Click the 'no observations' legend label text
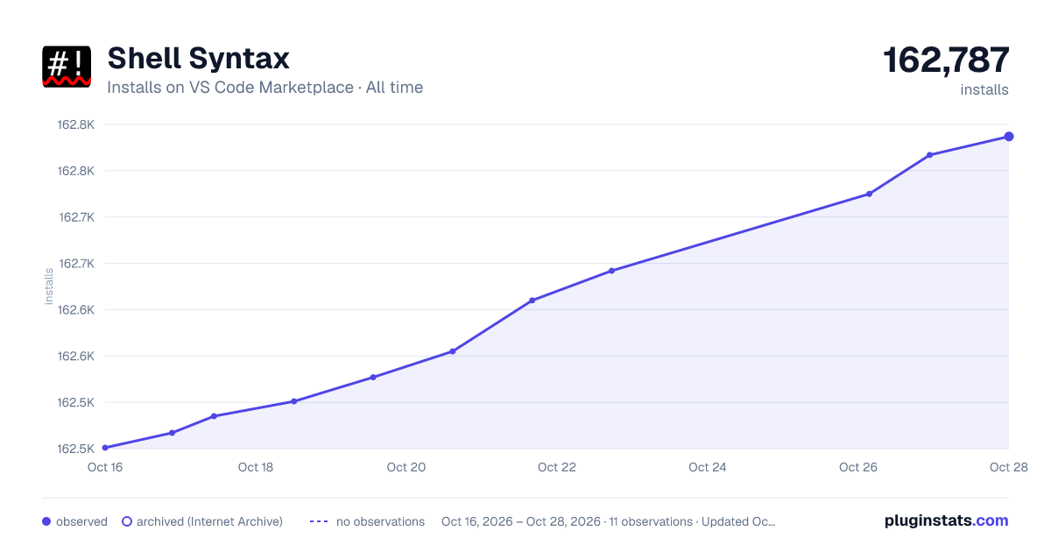Viewport: 1051px width, 552px height. pos(380,521)
